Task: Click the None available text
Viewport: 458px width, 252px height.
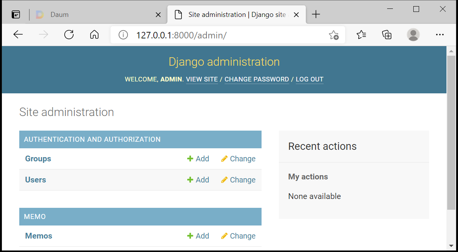Action: coord(315,196)
